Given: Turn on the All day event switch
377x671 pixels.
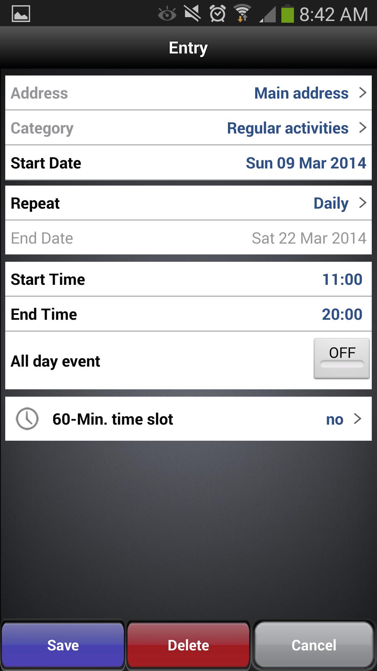Looking at the screenshot, I should pyautogui.click(x=342, y=359).
